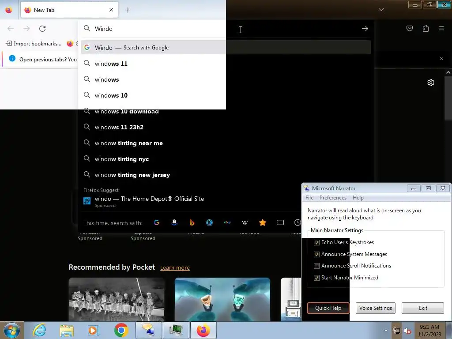Open Narrator Help menu
Image resolution: width=452 pixels, height=339 pixels.
click(358, 198)
